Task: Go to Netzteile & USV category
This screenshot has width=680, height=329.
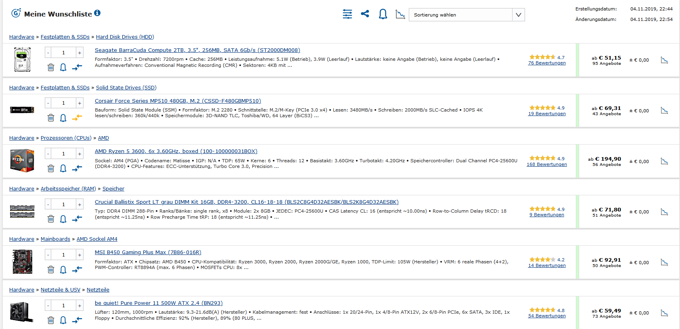Action: (61, 290)
